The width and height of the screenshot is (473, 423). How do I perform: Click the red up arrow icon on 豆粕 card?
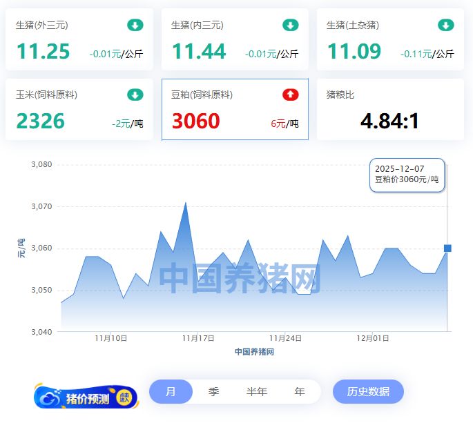[291, 95]
